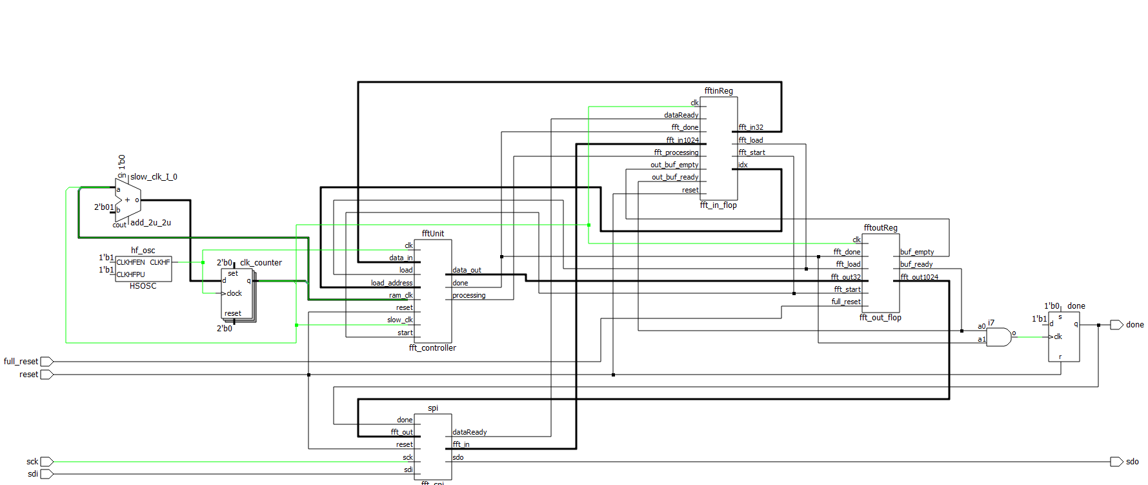The image size is (1148, 485).
Task: Click the idx output pin on fftinReg
Action: (x=743, y=165)
